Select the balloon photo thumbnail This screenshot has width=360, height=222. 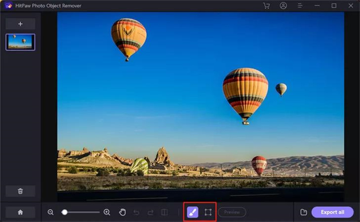pyautogui.click(x=20, y=42)
